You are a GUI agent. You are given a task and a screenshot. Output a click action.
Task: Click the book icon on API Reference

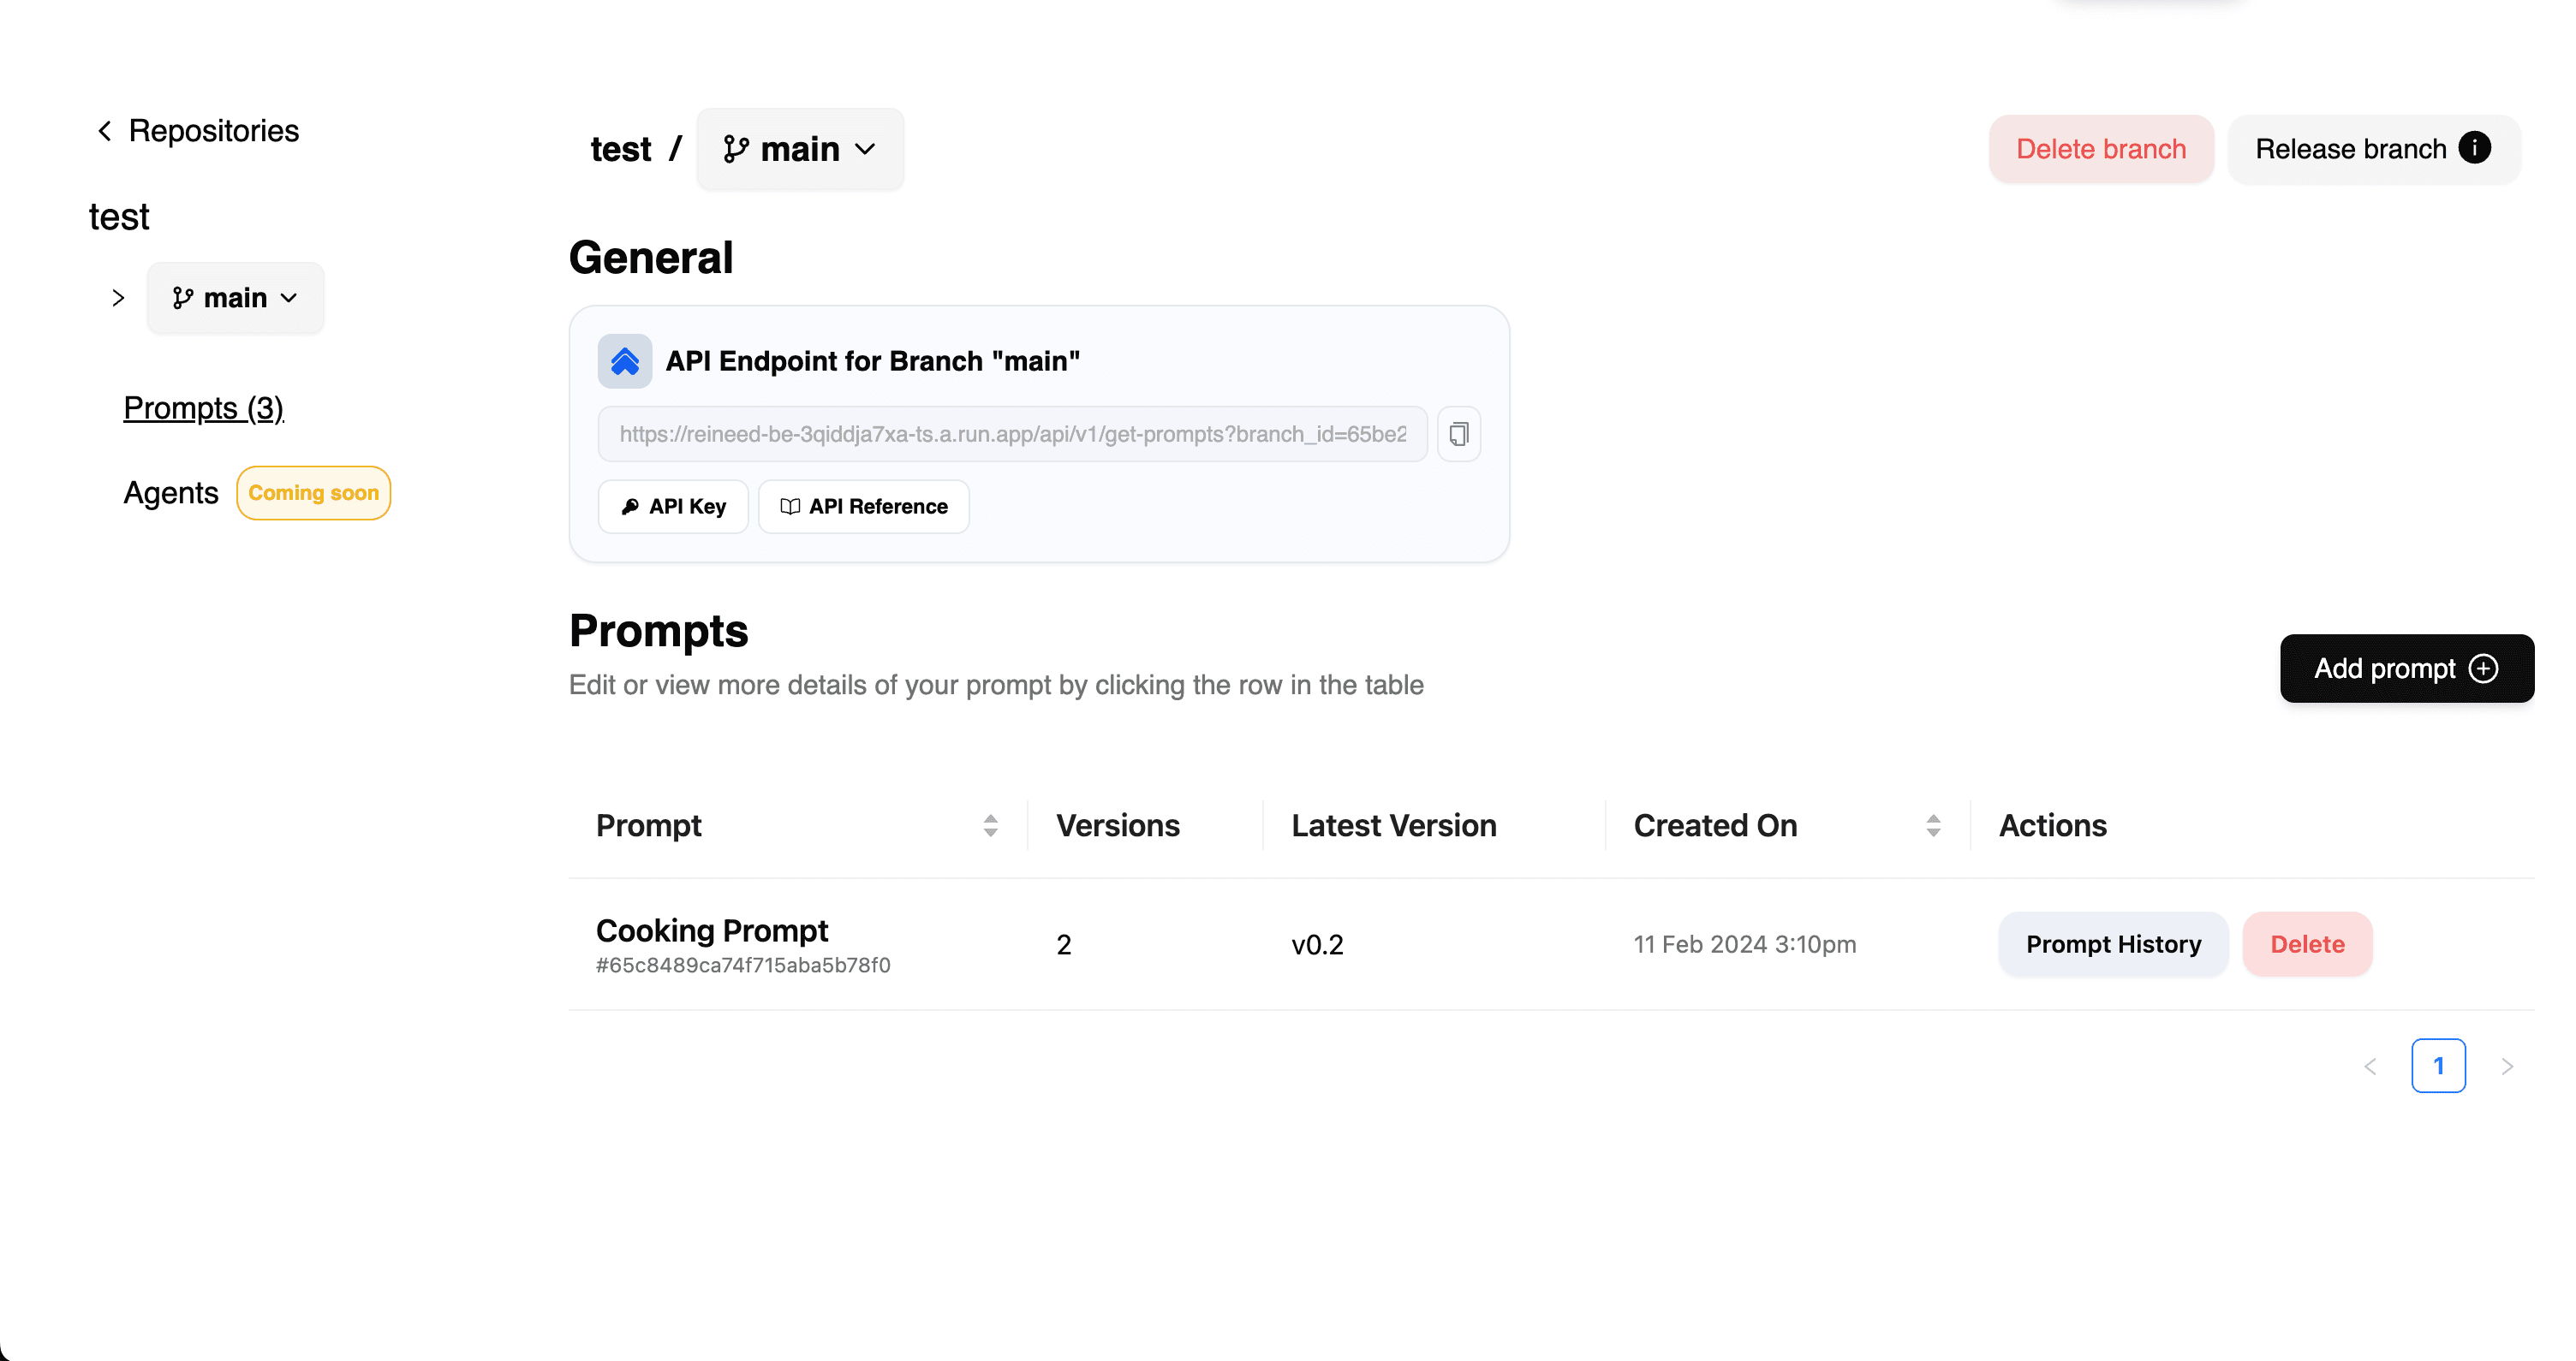tap(789, 506)
